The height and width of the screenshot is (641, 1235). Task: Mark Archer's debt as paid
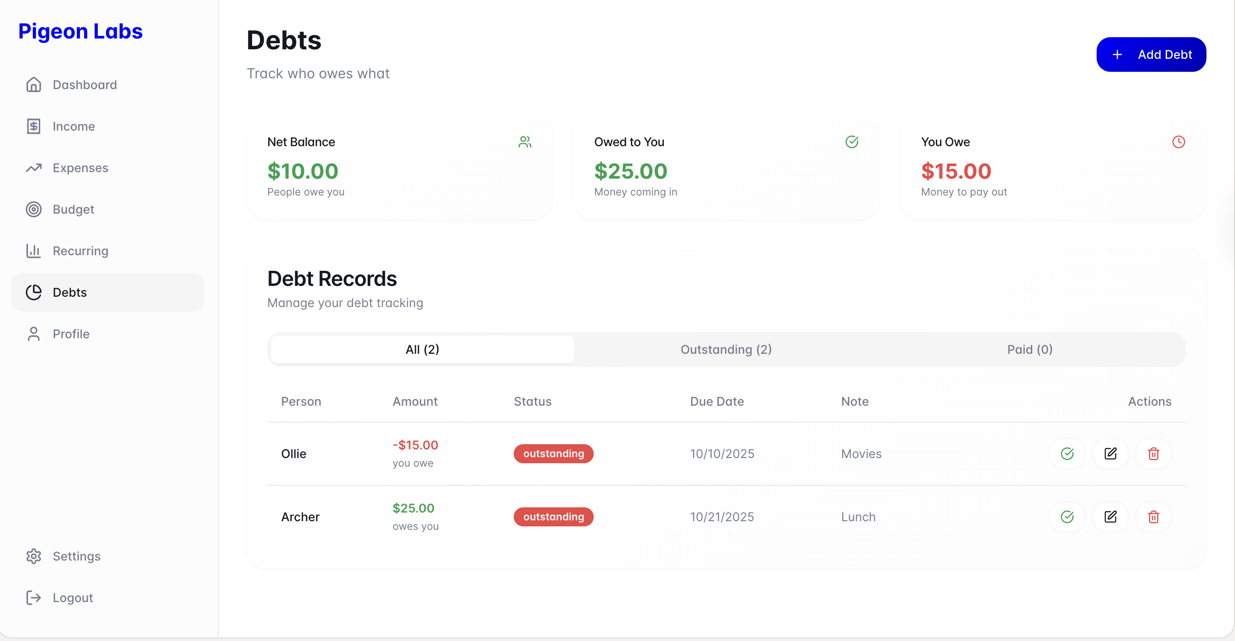[x=1067, y=517]
